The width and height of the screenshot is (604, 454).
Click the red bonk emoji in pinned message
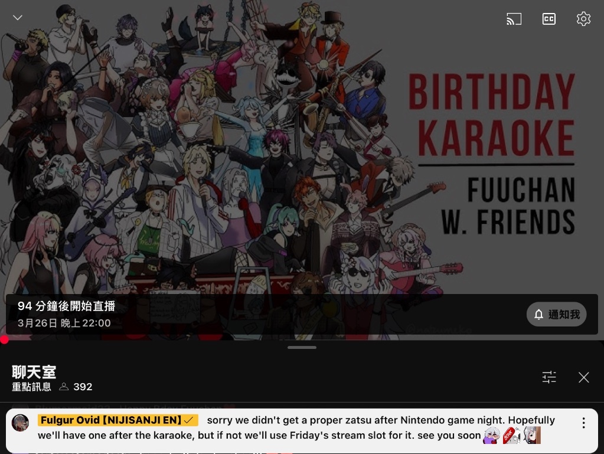click(511, 436)
